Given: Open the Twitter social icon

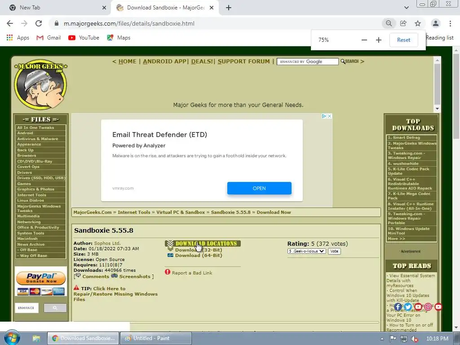Looking at the screenshot, I should 408,307.
